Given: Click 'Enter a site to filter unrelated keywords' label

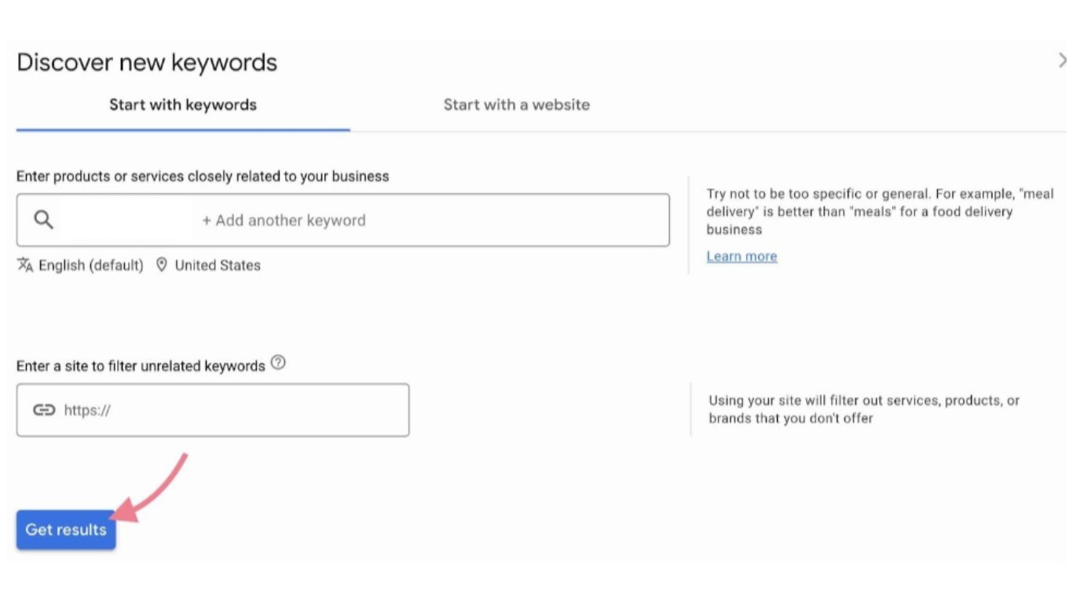Looking at the screenshot, I should (x=141, y=366).
